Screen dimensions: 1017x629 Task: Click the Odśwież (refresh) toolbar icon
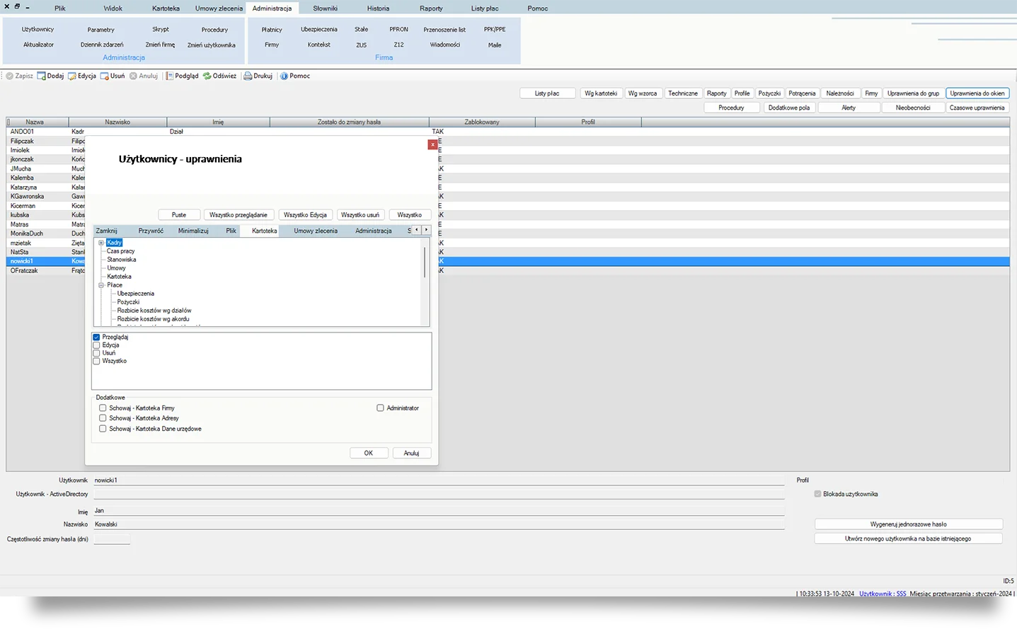[x=207, y=76]
